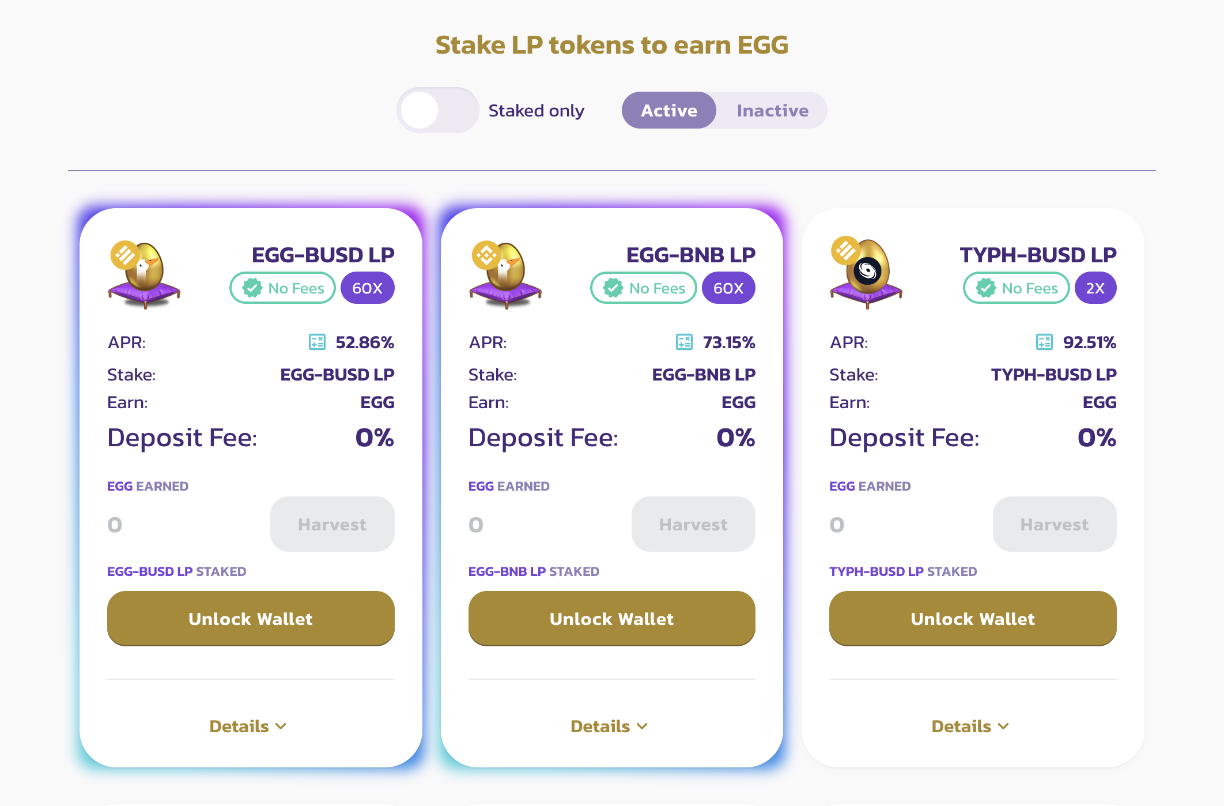Click the TYPH-BUSD egg pool image
The image size is (1224, 806).
pyautogui.click(x=866, y=273)
